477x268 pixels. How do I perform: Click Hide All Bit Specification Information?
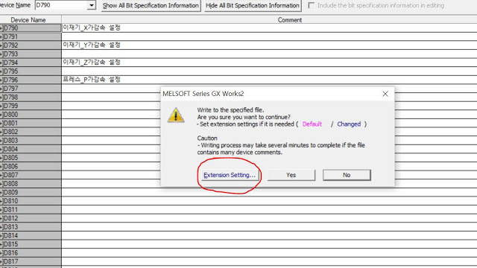coord(253,5)
